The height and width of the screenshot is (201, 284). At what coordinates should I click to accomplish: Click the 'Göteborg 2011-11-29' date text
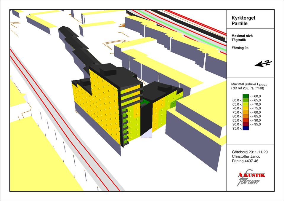pos(250,152)
